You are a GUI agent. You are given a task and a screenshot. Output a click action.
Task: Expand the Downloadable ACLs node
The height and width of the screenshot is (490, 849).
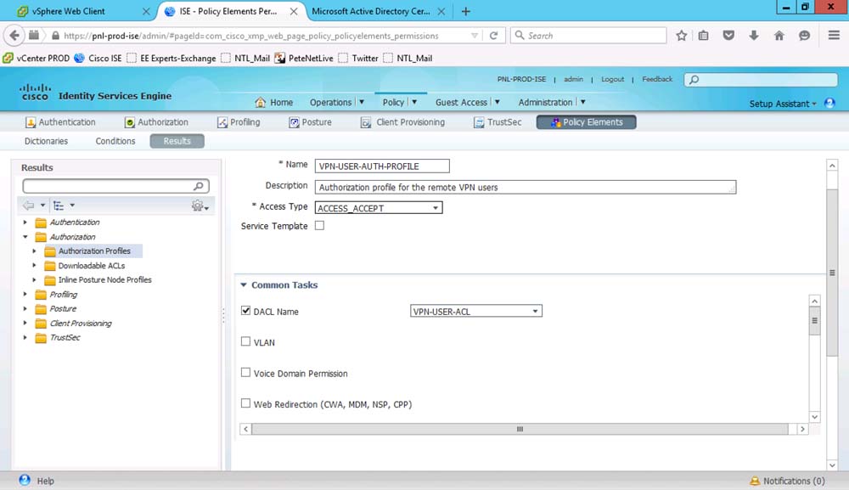[x=34, y=266]
